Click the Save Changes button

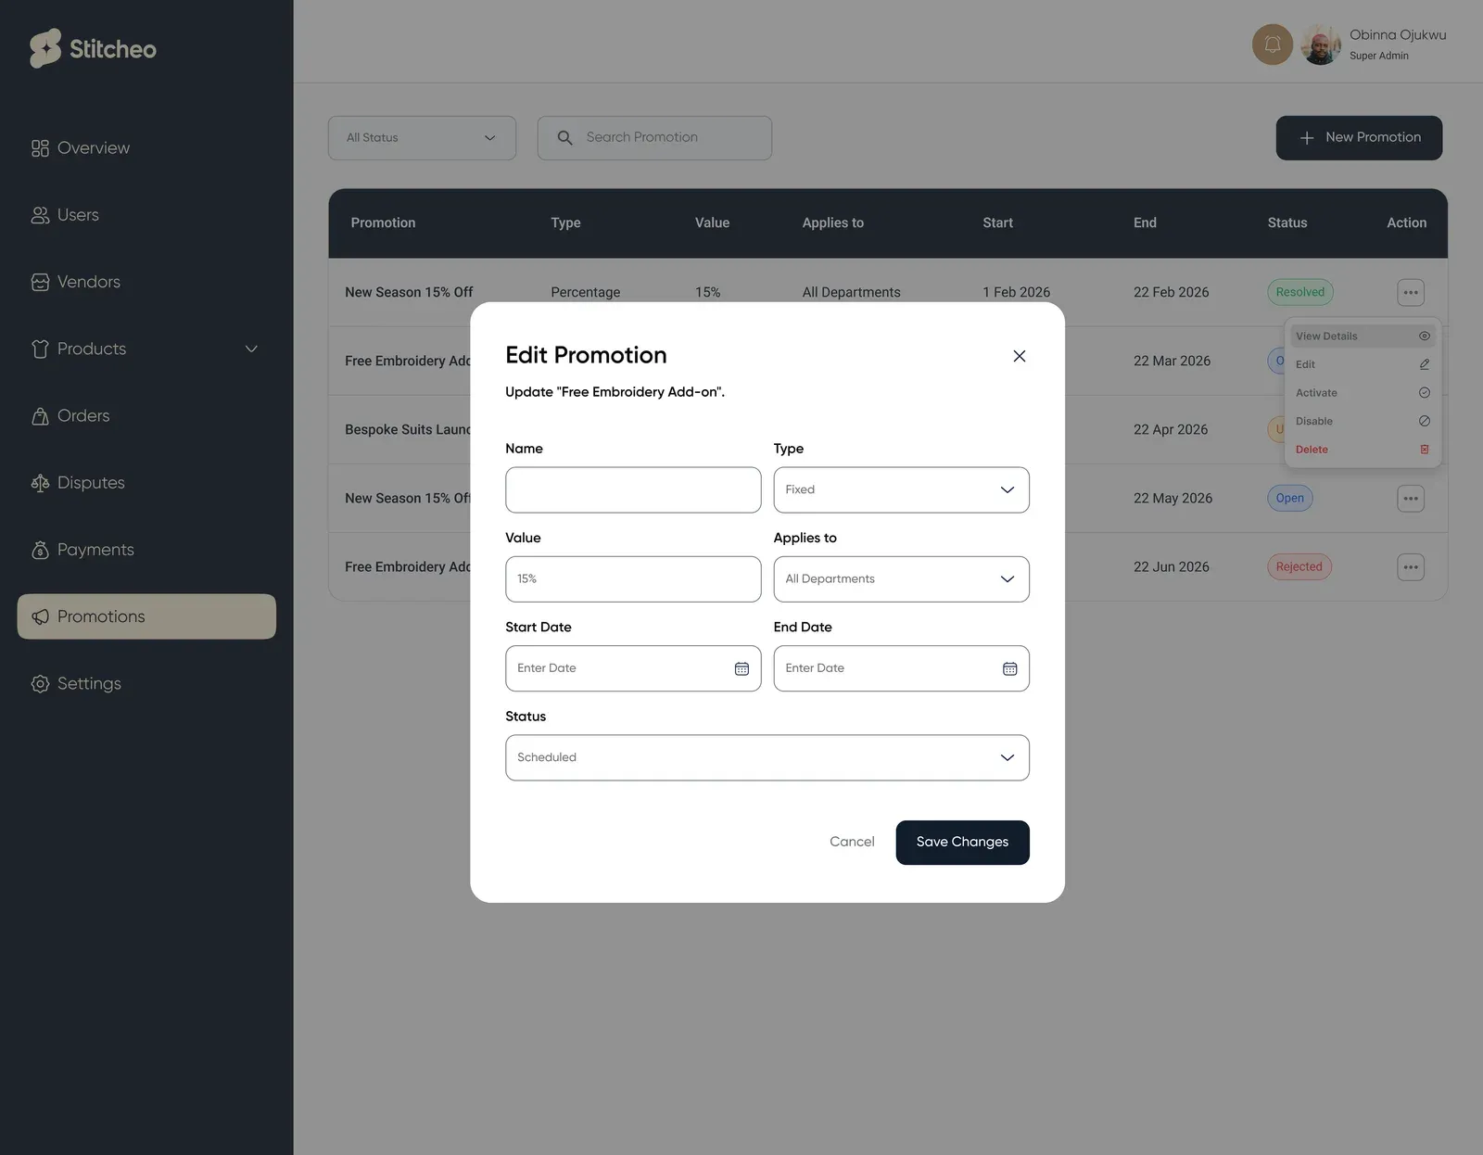coord(963,843)
